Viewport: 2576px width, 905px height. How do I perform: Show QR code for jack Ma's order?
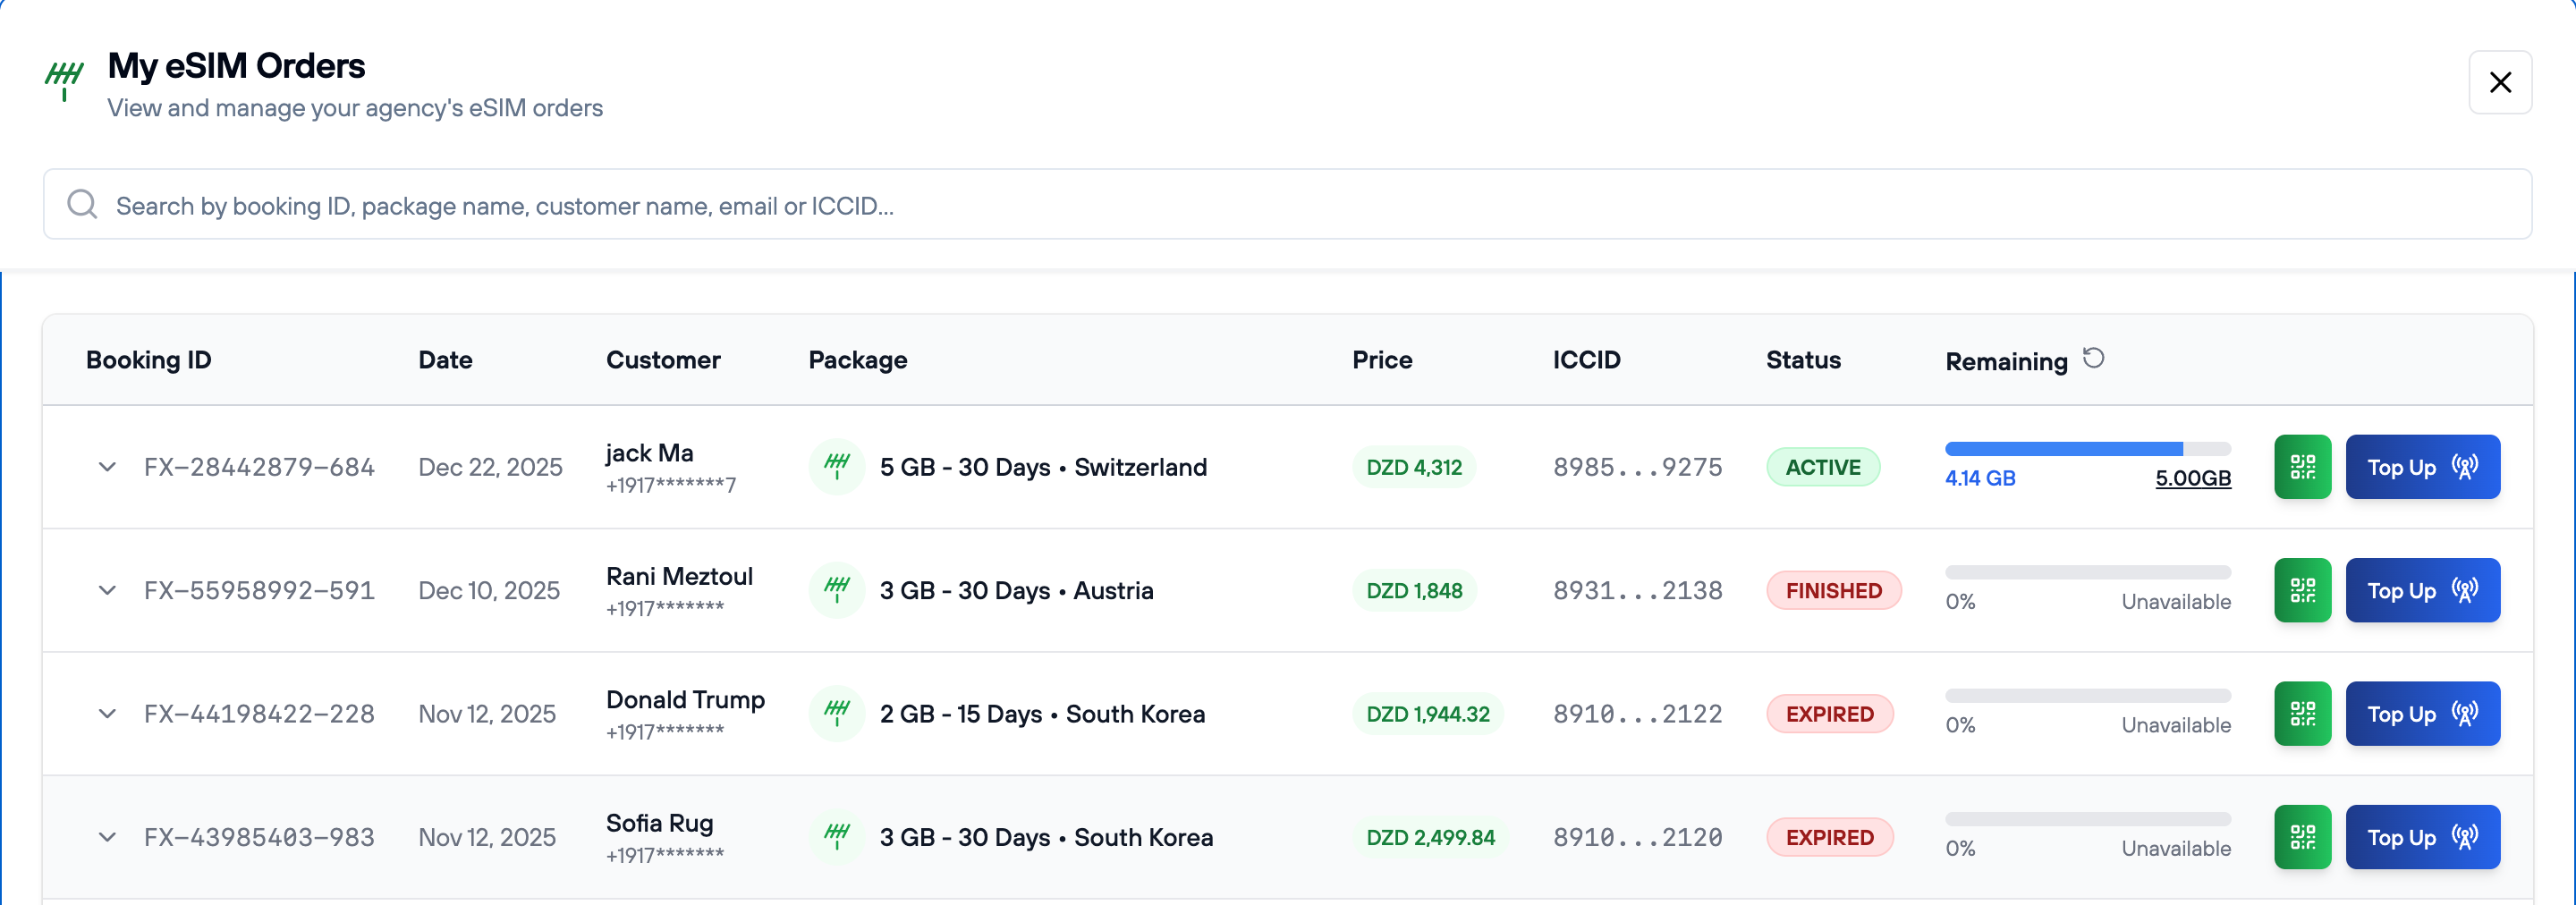pos(2302,467)
